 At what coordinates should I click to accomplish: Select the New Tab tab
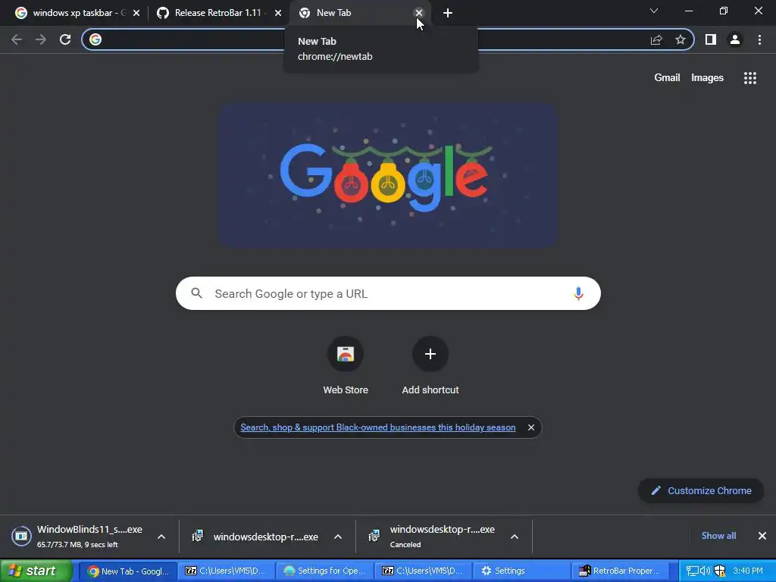point(360,13)
